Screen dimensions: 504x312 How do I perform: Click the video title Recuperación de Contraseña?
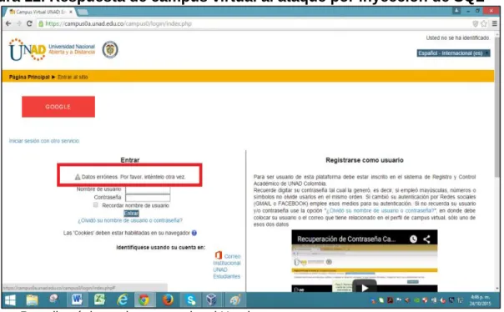click(x=346, y=239)
